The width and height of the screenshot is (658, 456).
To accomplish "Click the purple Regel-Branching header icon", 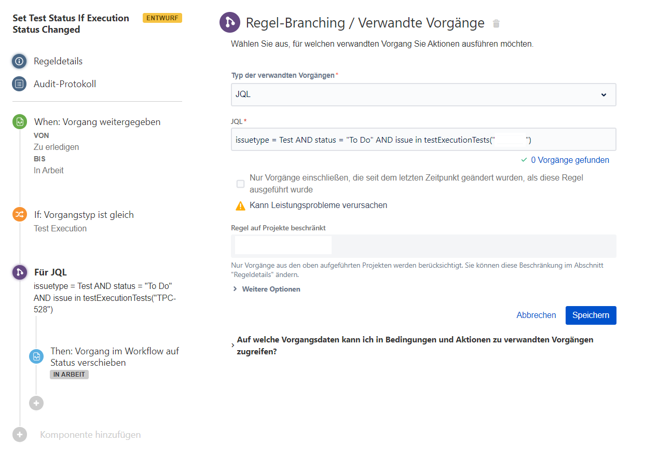I will [x=229, y=23].
